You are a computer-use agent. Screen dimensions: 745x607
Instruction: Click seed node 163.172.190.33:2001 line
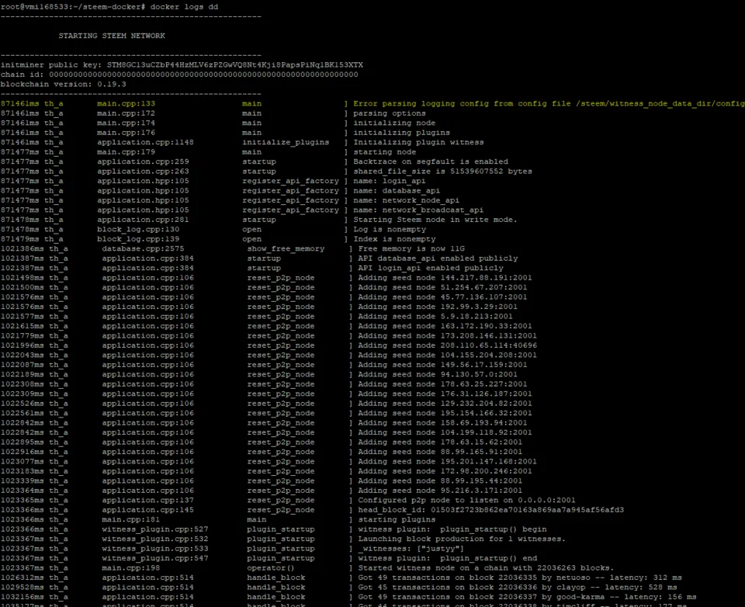[x=445, y=326]
